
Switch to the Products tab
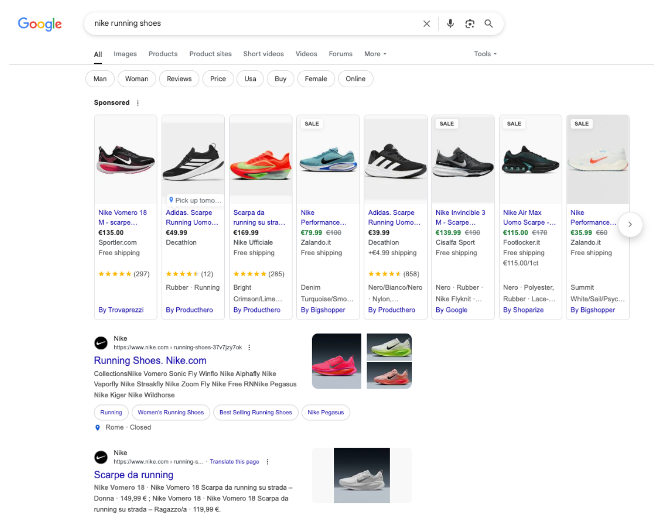pos(163,54)
